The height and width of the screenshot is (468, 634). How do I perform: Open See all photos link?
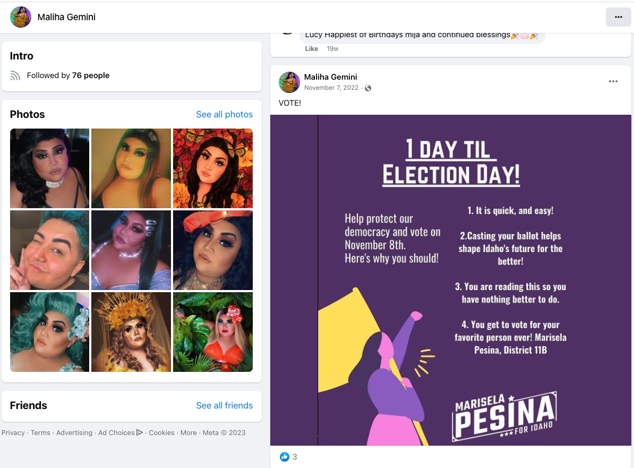point(225,114)
